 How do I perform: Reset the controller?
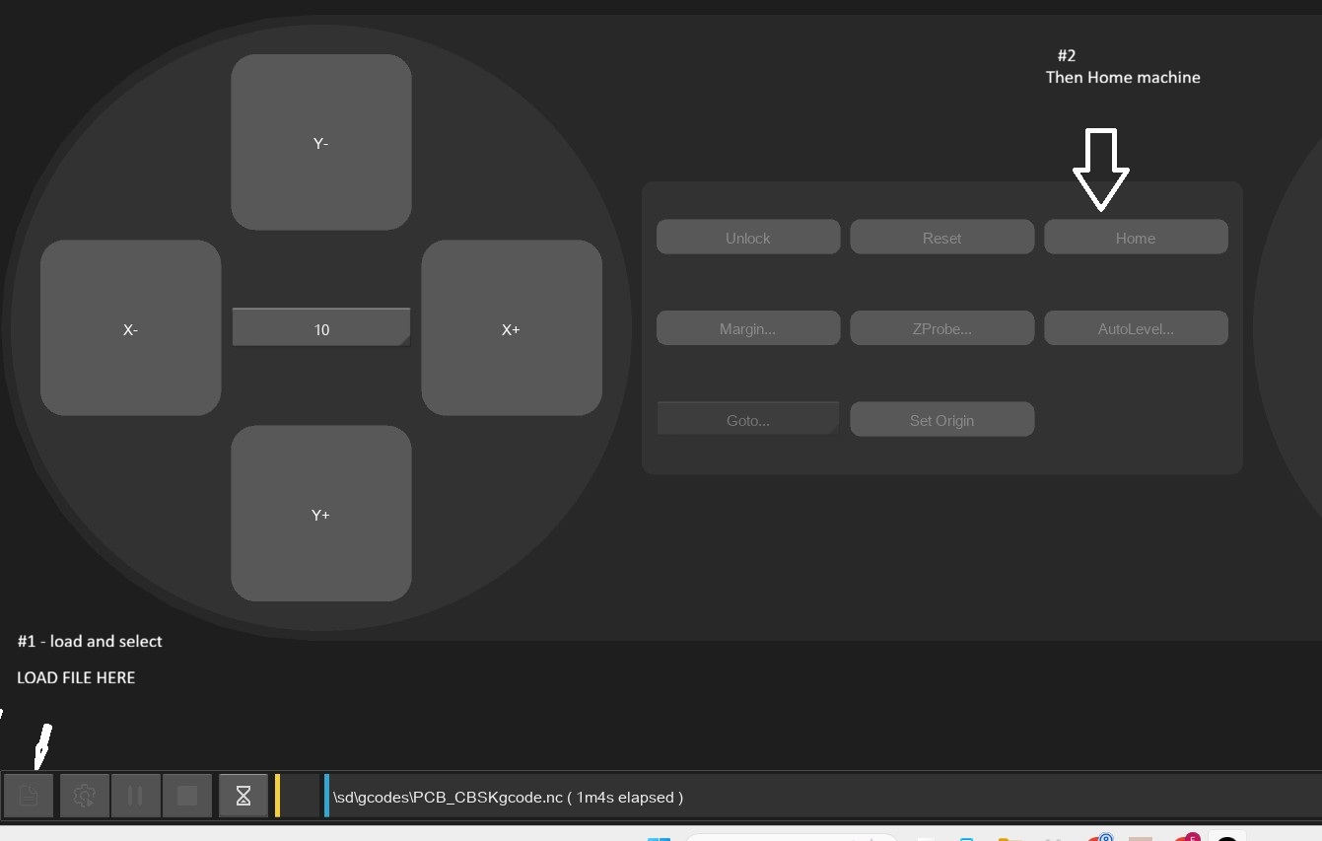pos(941,237)
